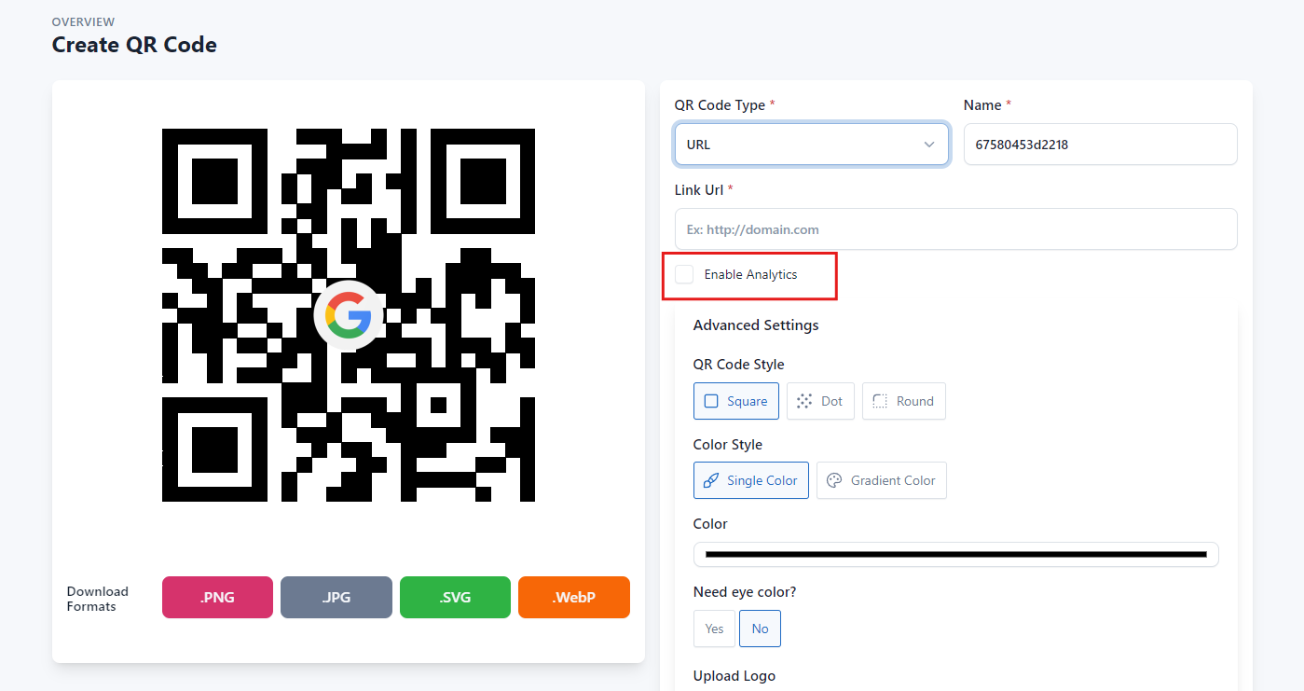Focus the Link Url input field

(955, 229)
